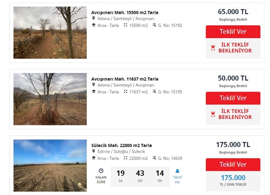Click the hourglass icon in the 65.000 TL listing
270x195 pixels.
pyautogui.click(x=213, y=48)
